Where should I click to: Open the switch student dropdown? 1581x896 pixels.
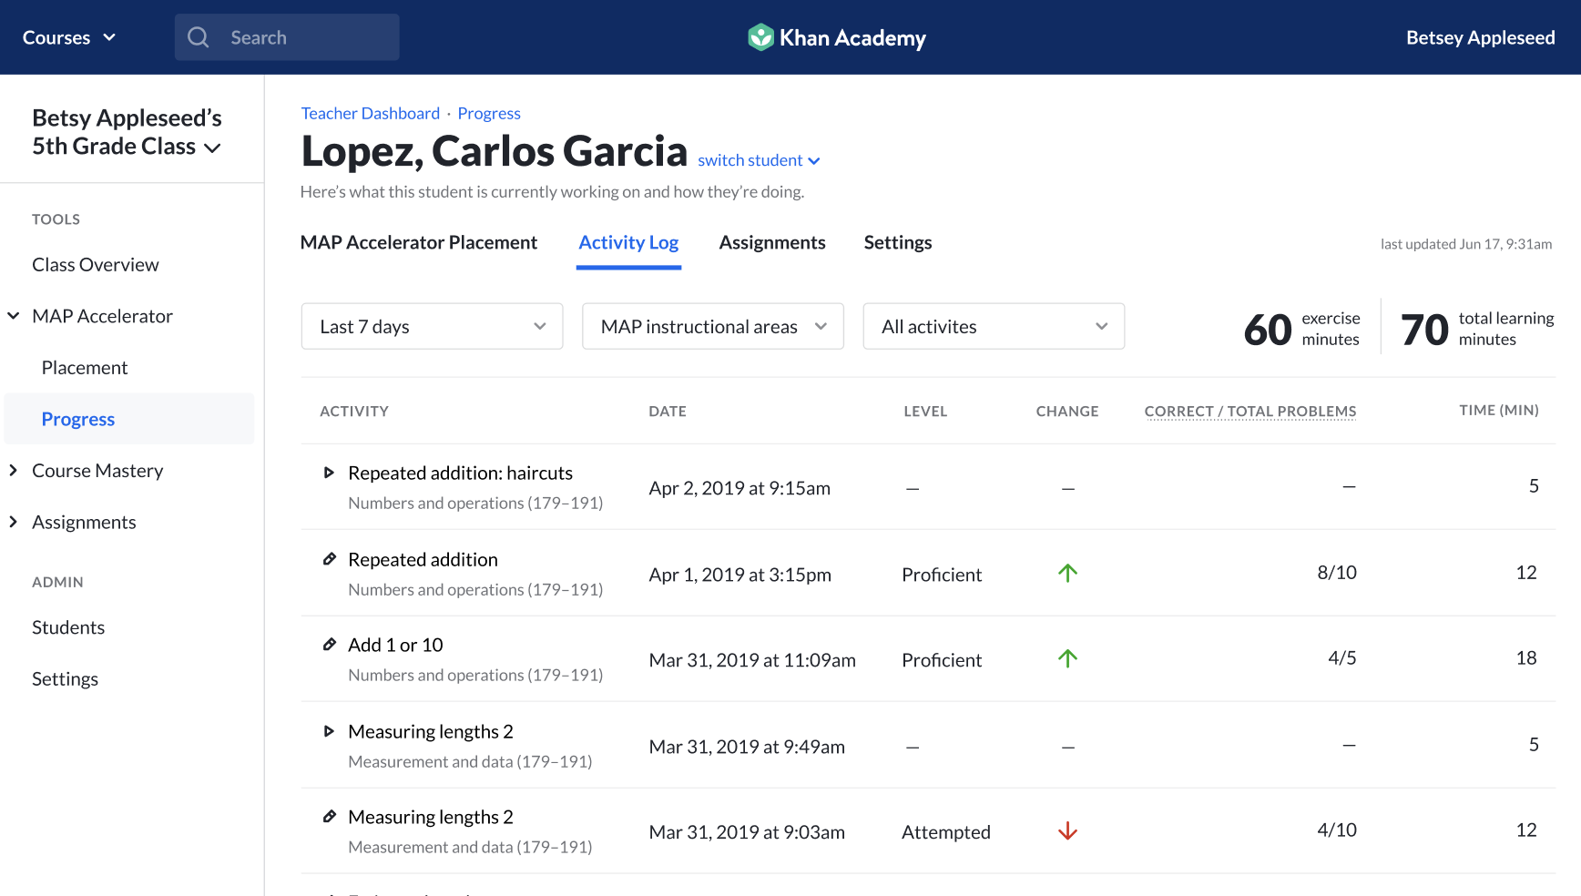pyautogui.click(x=759, y=160)
